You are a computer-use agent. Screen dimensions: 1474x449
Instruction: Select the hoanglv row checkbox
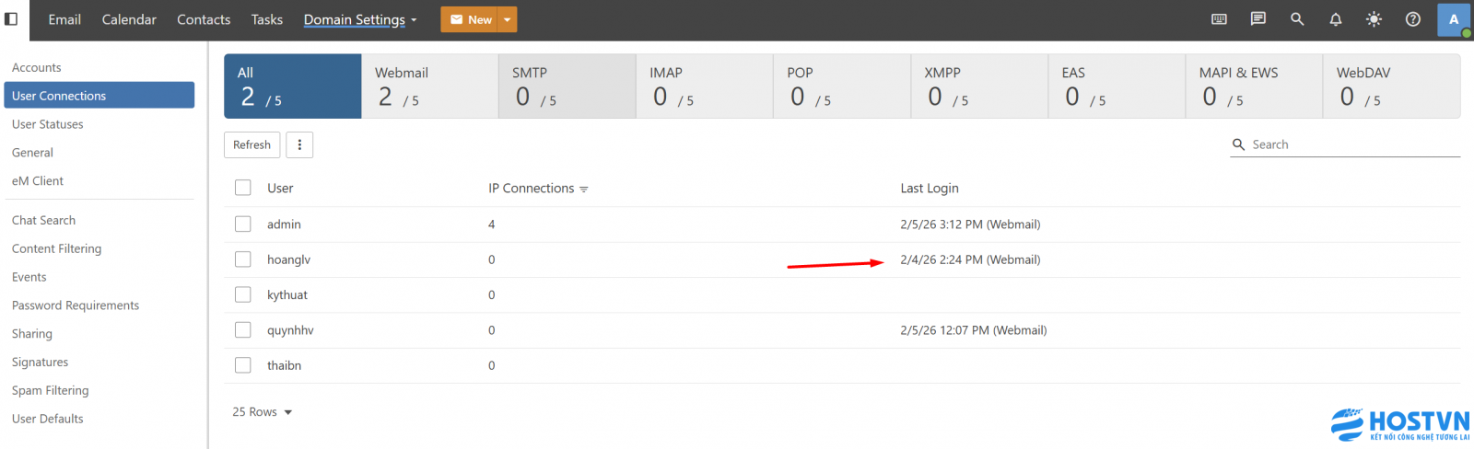[x=243, y=259]
